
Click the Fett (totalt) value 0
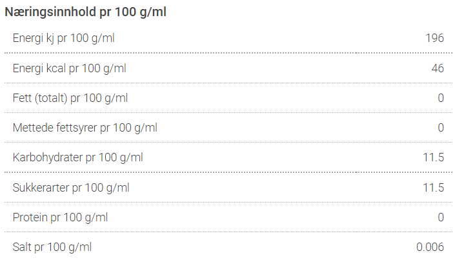pos(441,98)
